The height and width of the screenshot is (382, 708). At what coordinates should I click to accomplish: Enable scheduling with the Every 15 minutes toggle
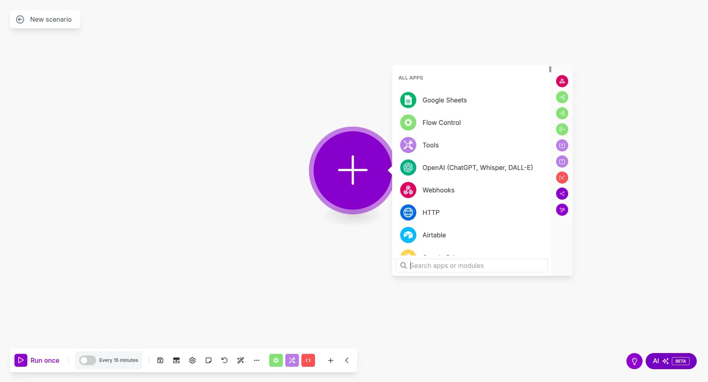87,360
